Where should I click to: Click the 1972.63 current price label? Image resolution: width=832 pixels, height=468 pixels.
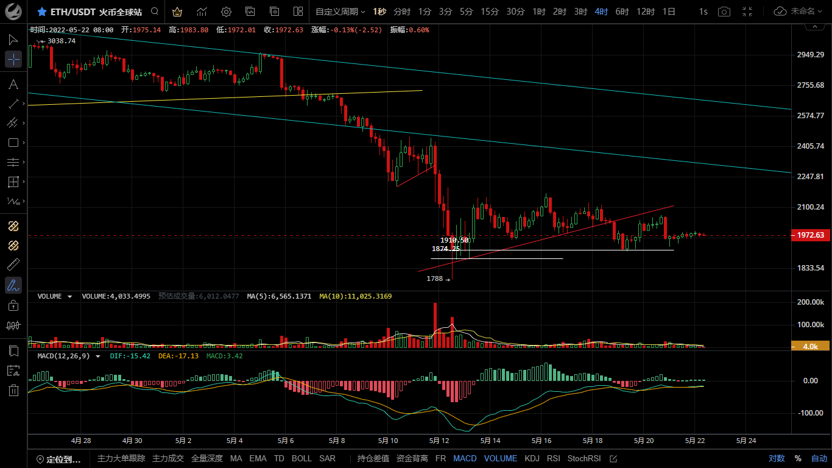tap(811, 235)
